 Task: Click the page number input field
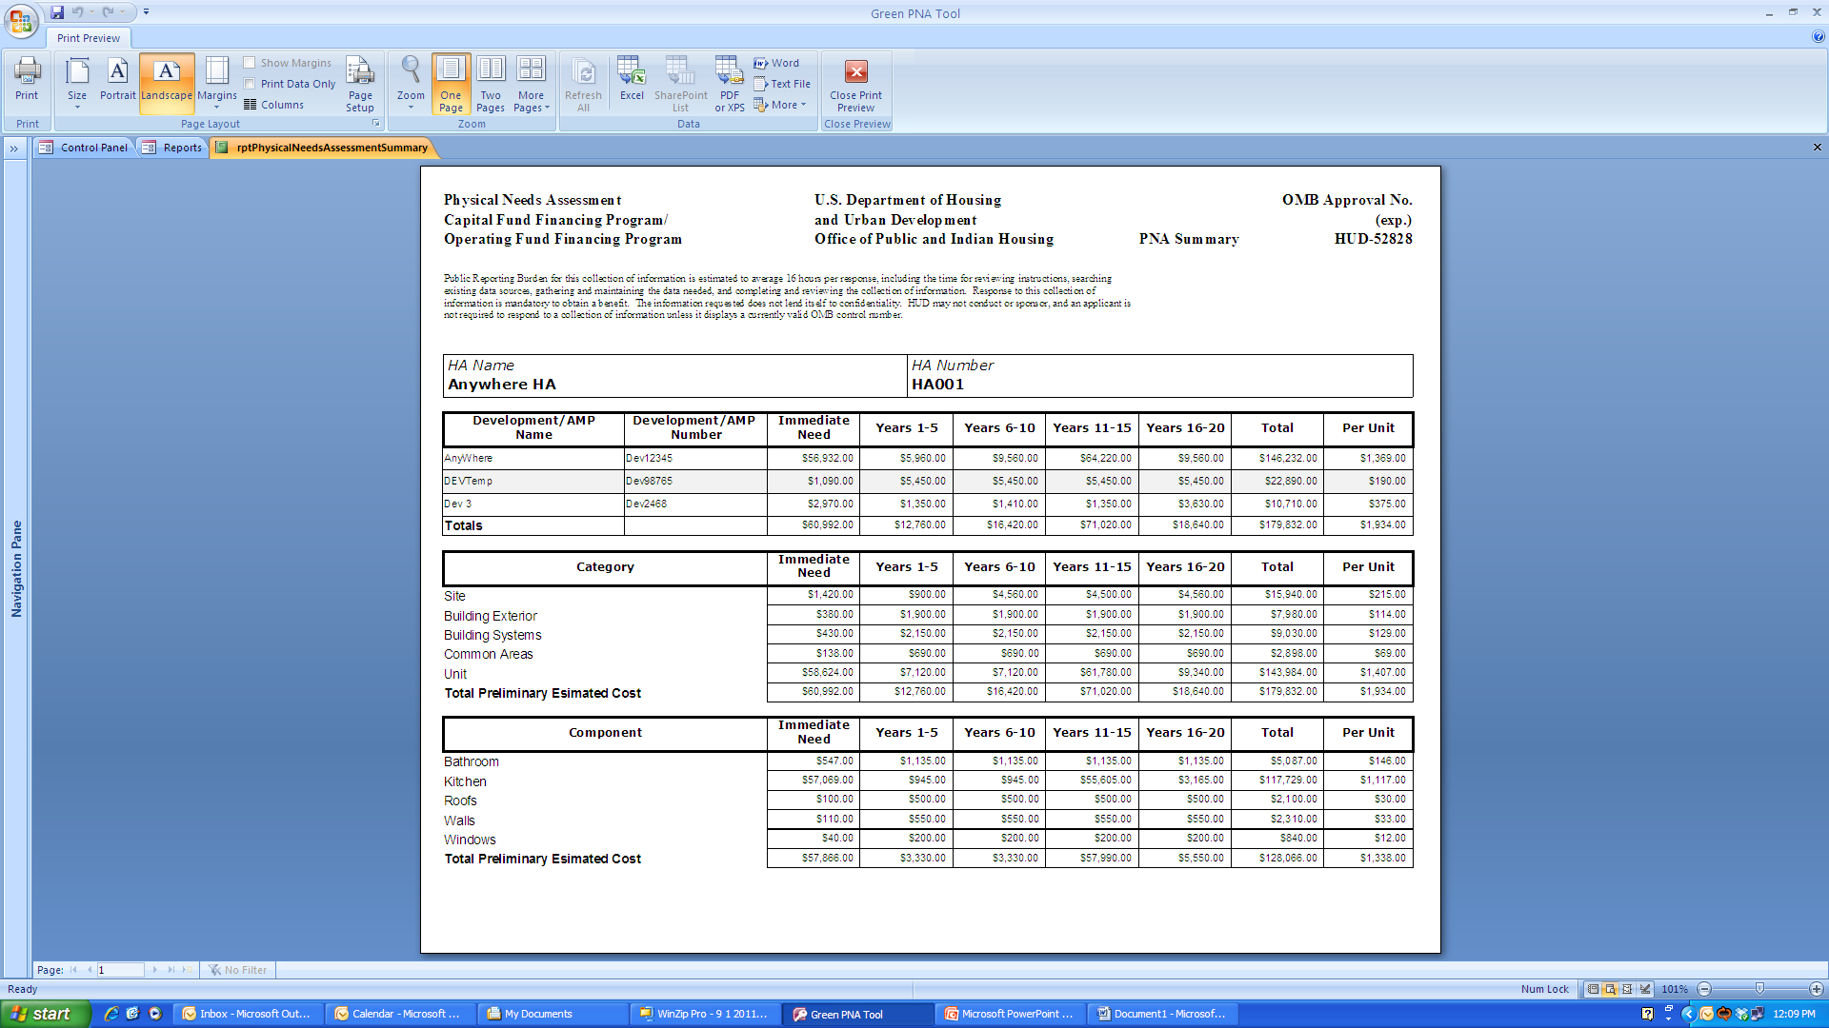(x=120, y=970)
